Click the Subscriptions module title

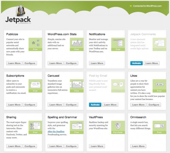[x=15, y=76]
